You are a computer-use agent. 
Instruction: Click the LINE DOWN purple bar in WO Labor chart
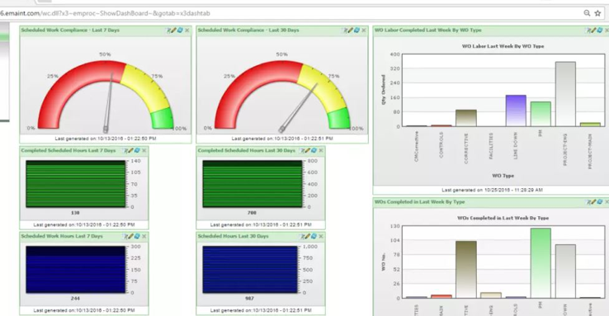tap(516, 111)
